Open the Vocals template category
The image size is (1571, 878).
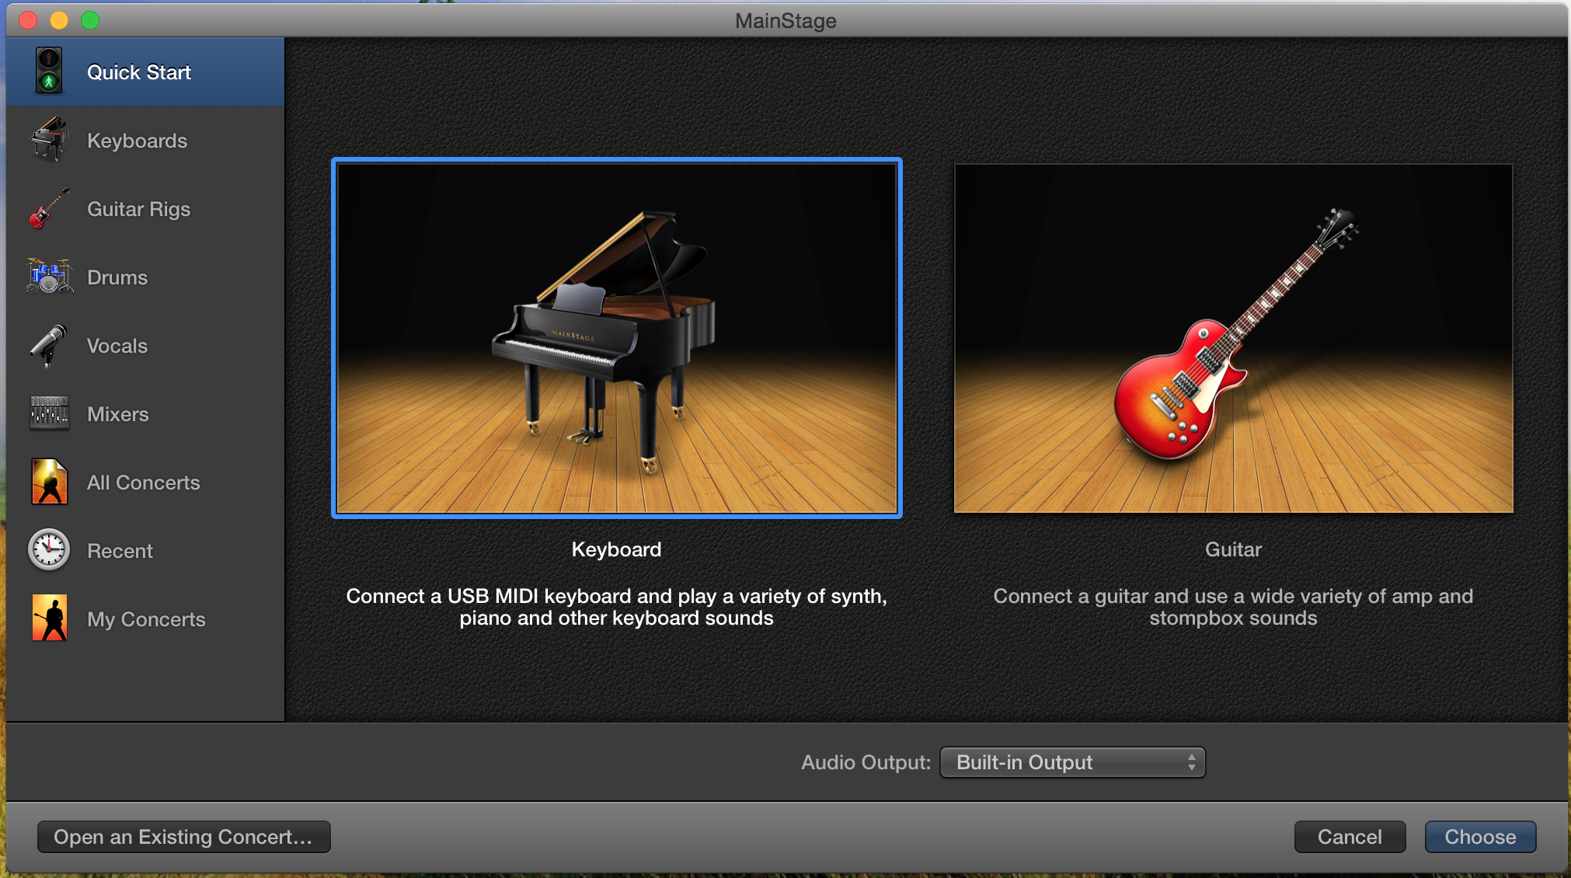click(145, 346)
